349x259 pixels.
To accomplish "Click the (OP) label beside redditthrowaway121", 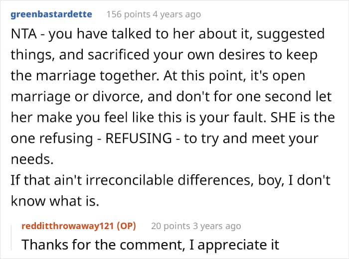I will (125, 226).
